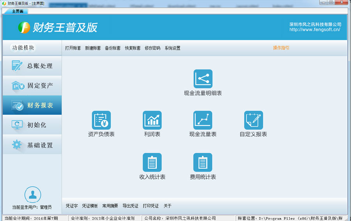Click the 收入统计表 text label
The width and height of the screenshot is (351, 221).
(x=152, y=177)
